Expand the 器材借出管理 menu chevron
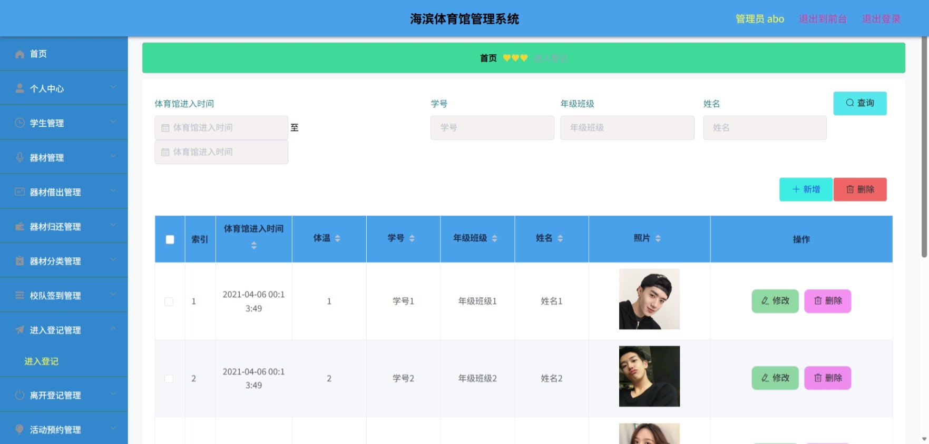929x444 pixels. 113,190
